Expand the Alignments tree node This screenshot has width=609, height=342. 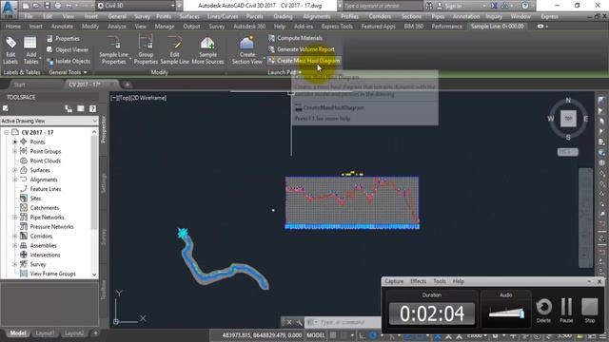tap(15, 180)
